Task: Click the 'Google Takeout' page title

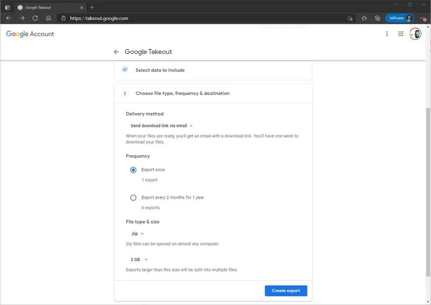Action: (148, 52)
